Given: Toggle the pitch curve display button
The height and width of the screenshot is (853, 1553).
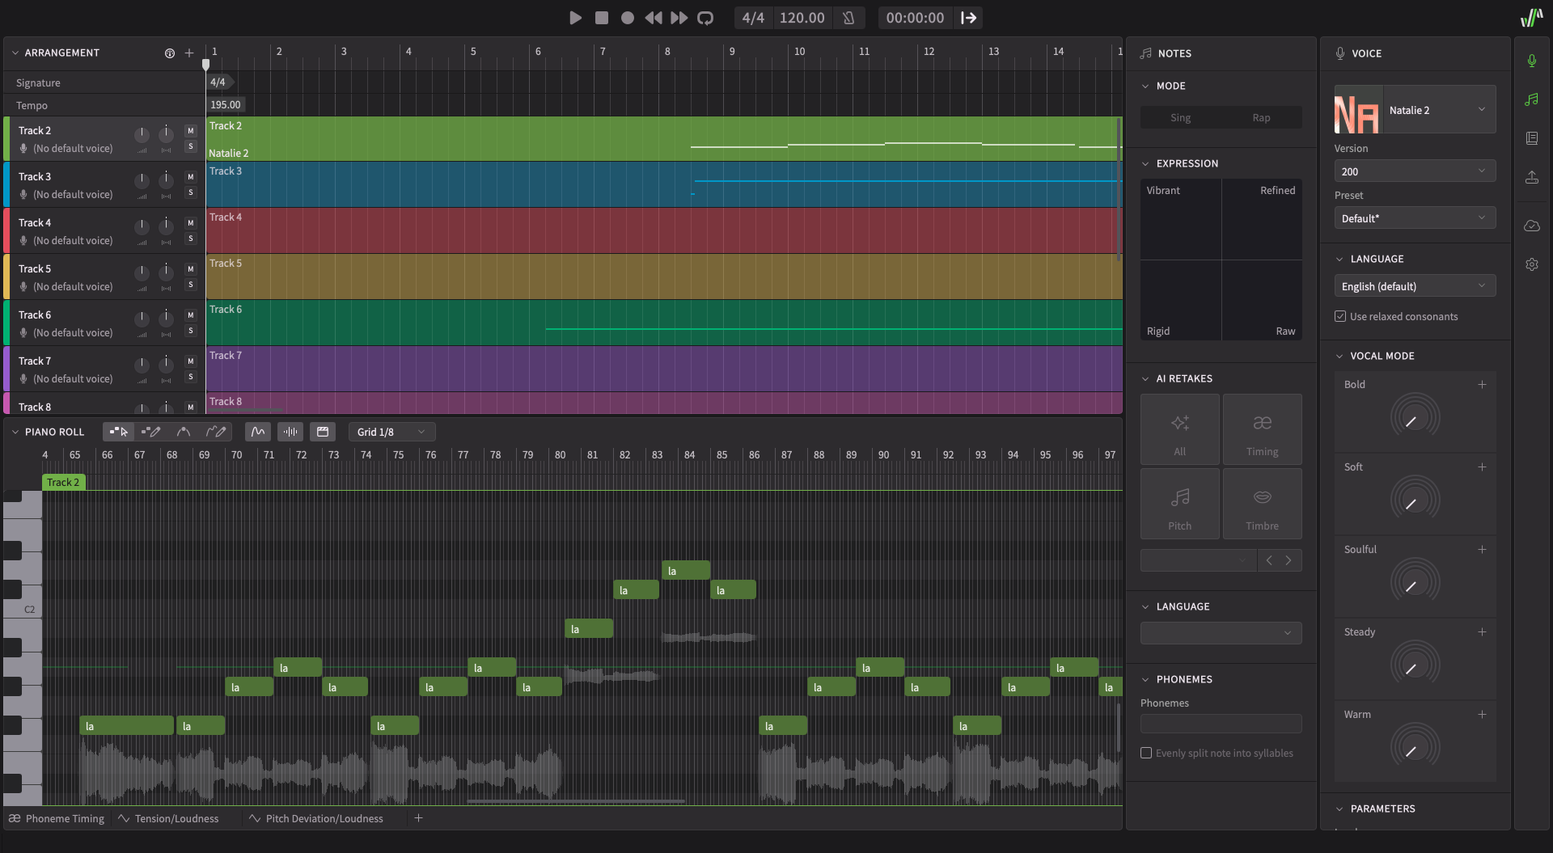Looking at the screenshot, I should pos(257,432).
